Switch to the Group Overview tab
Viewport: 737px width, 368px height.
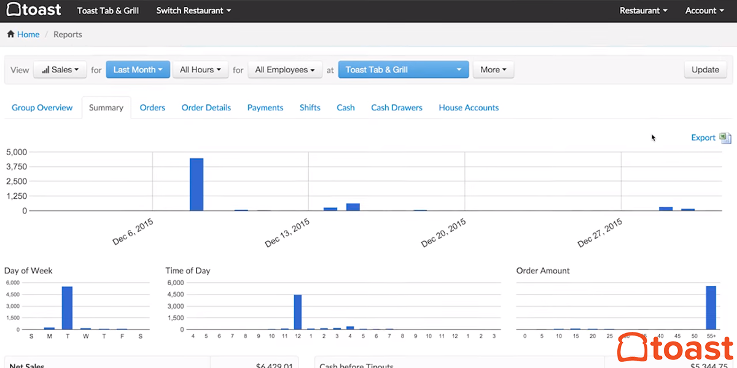click(x=42, y=107)
